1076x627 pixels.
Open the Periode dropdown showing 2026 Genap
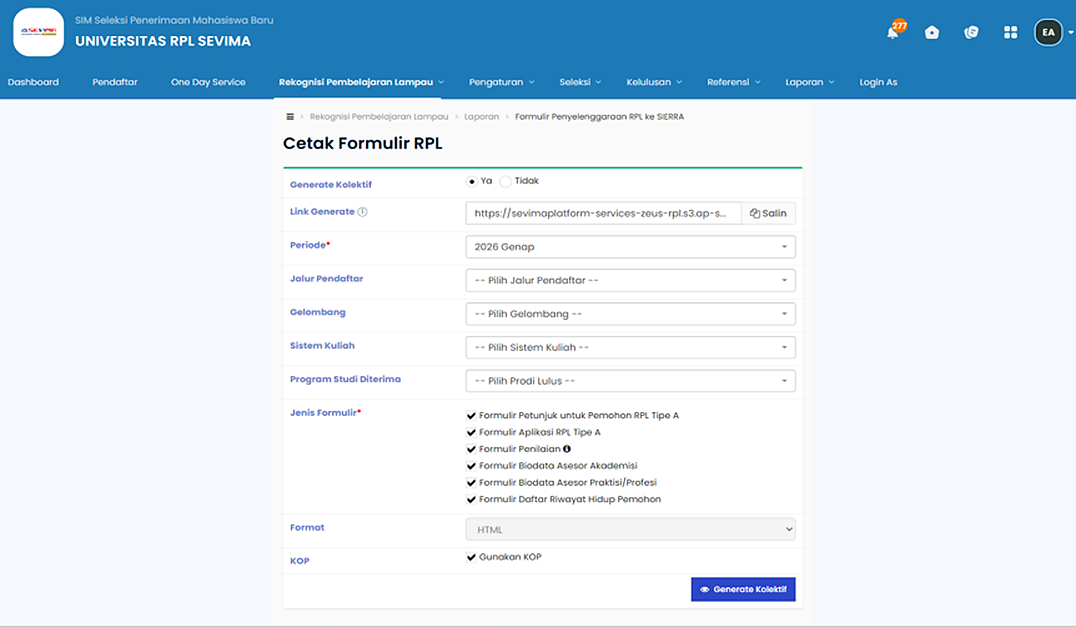coord(630,247)
